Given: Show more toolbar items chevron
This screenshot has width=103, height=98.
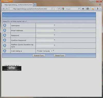Looking at the screenshot, I should [x=98, y=9].
